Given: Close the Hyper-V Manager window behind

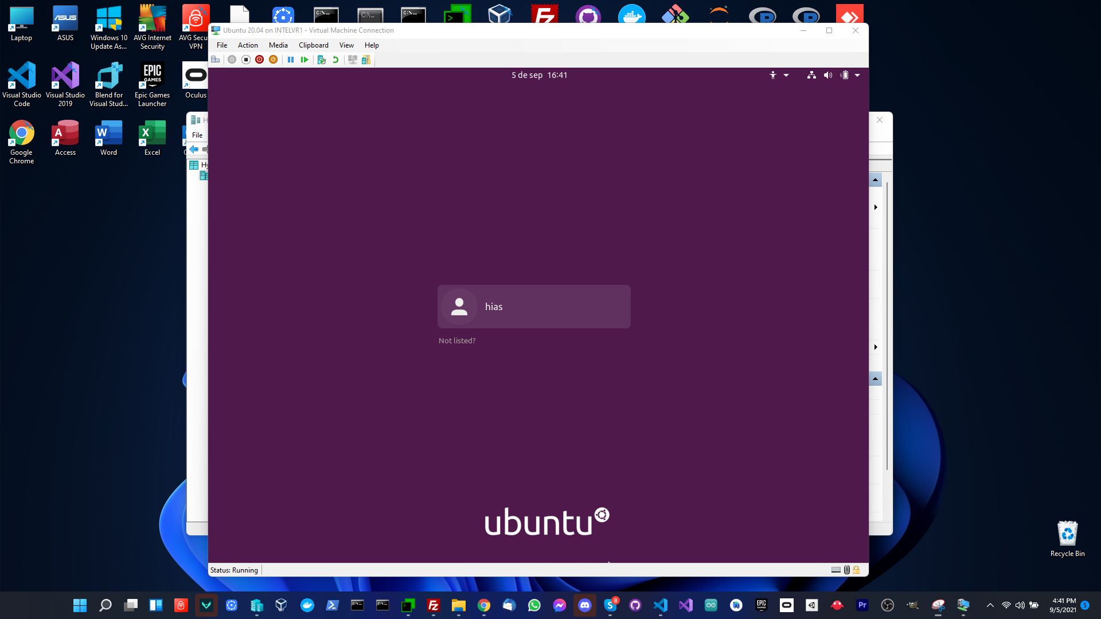Looking at the screenshot, I should [x=880, y=120].
